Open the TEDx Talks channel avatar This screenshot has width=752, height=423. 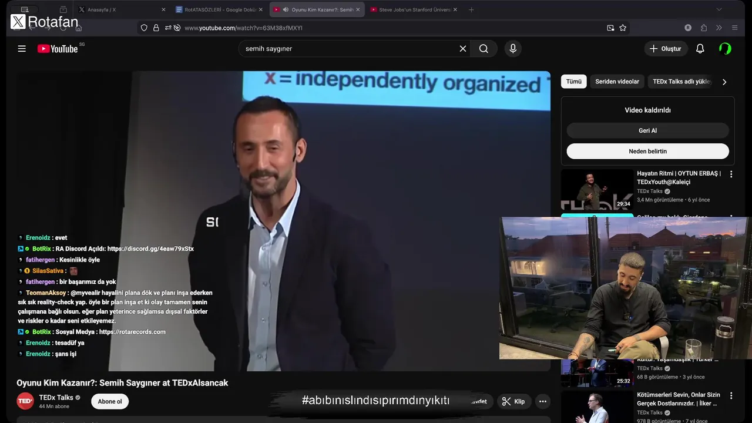tap(25, 401)
